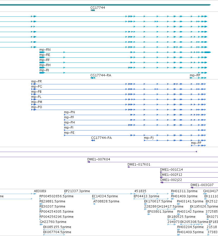Open the RH03141.5prime EST label

[190, 201]
